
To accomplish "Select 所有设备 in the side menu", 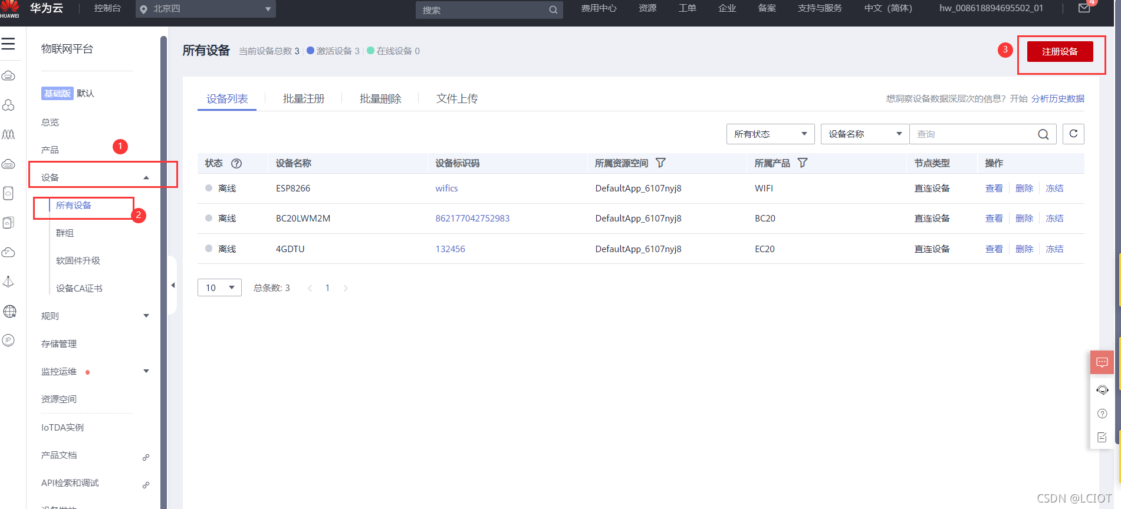I will pyautogui.click(x=74, y=206).
